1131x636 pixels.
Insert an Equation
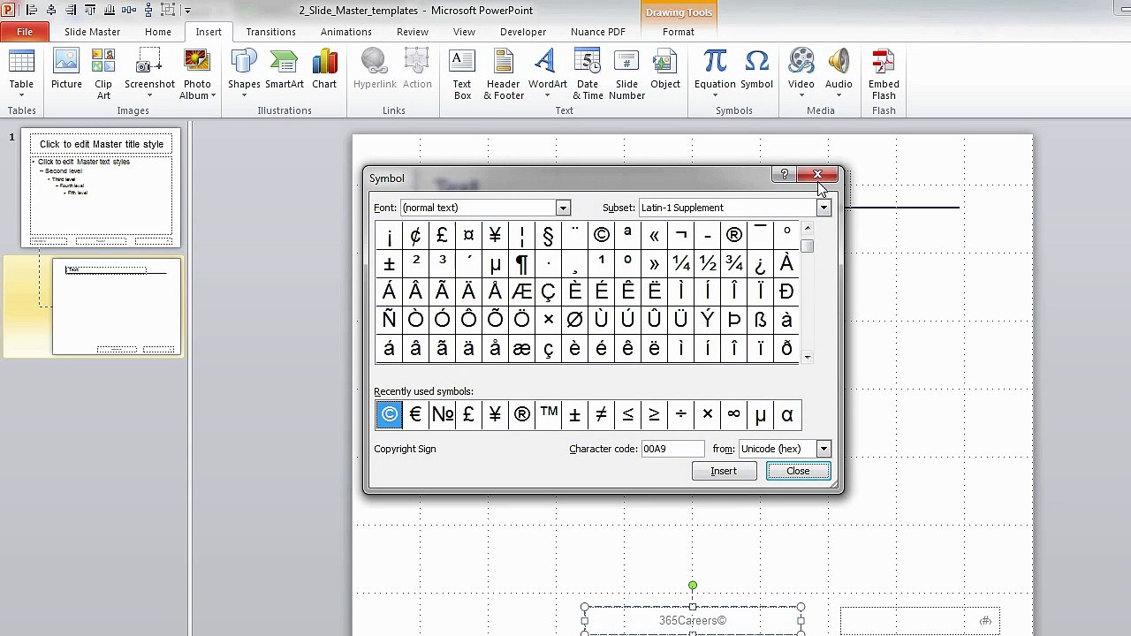click(x=715, y=73)
